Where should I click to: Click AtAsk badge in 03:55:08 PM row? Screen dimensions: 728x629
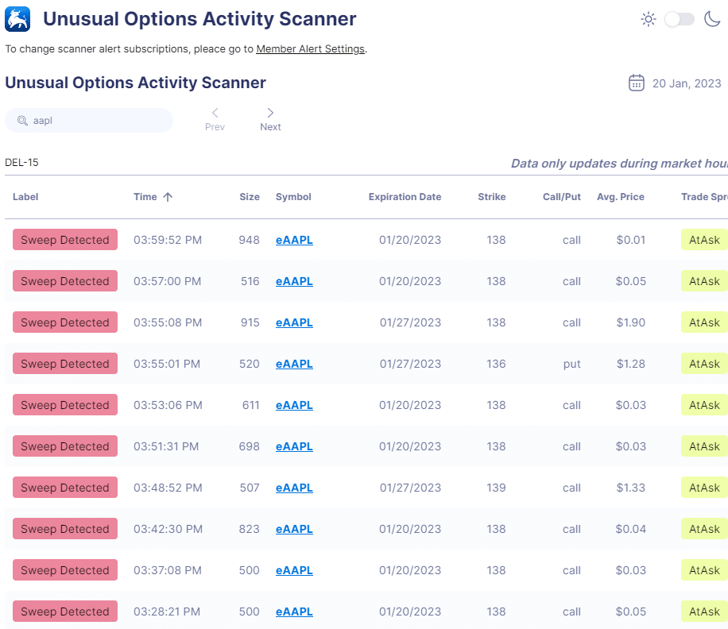704,322
